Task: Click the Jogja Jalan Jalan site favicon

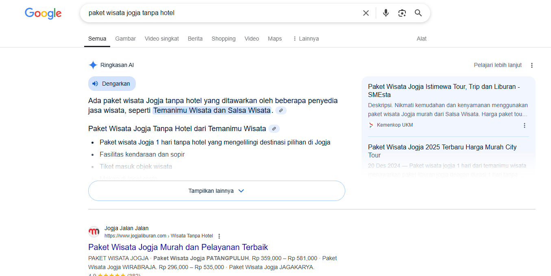Action: (x=94, y=232)
